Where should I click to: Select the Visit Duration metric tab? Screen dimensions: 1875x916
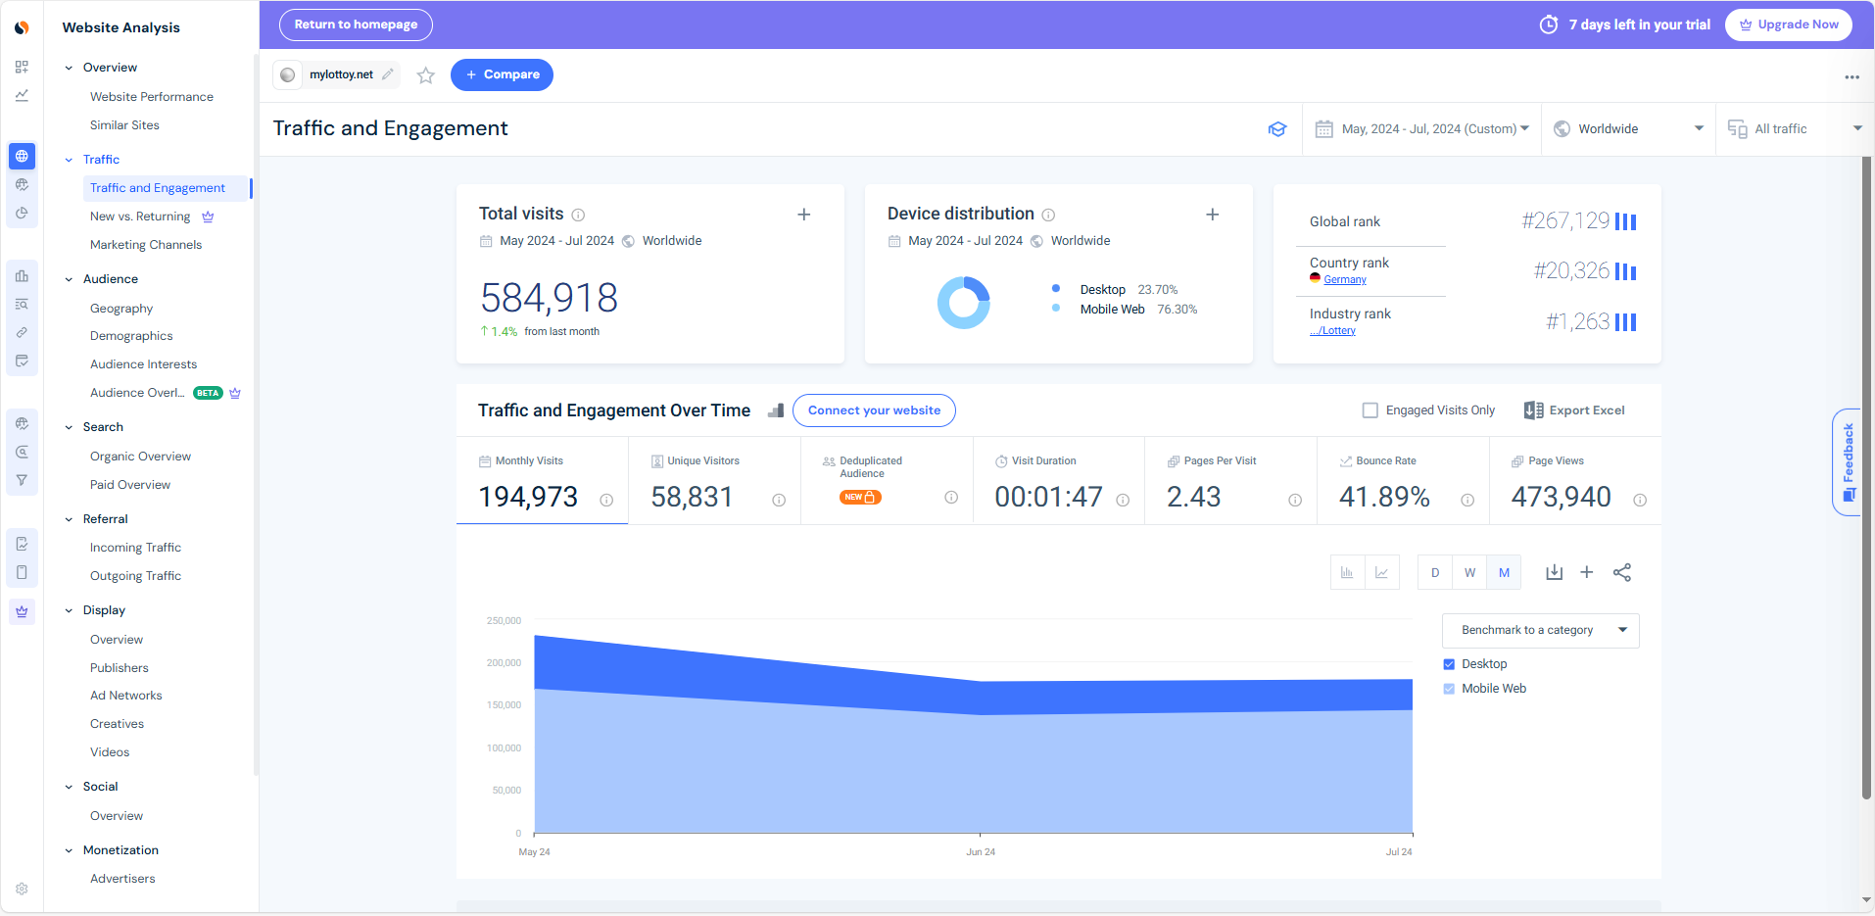pyautogui.click(x=1059, y=481)
